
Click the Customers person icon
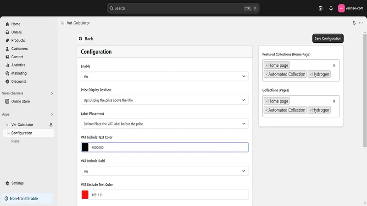[x=7, y=49]
